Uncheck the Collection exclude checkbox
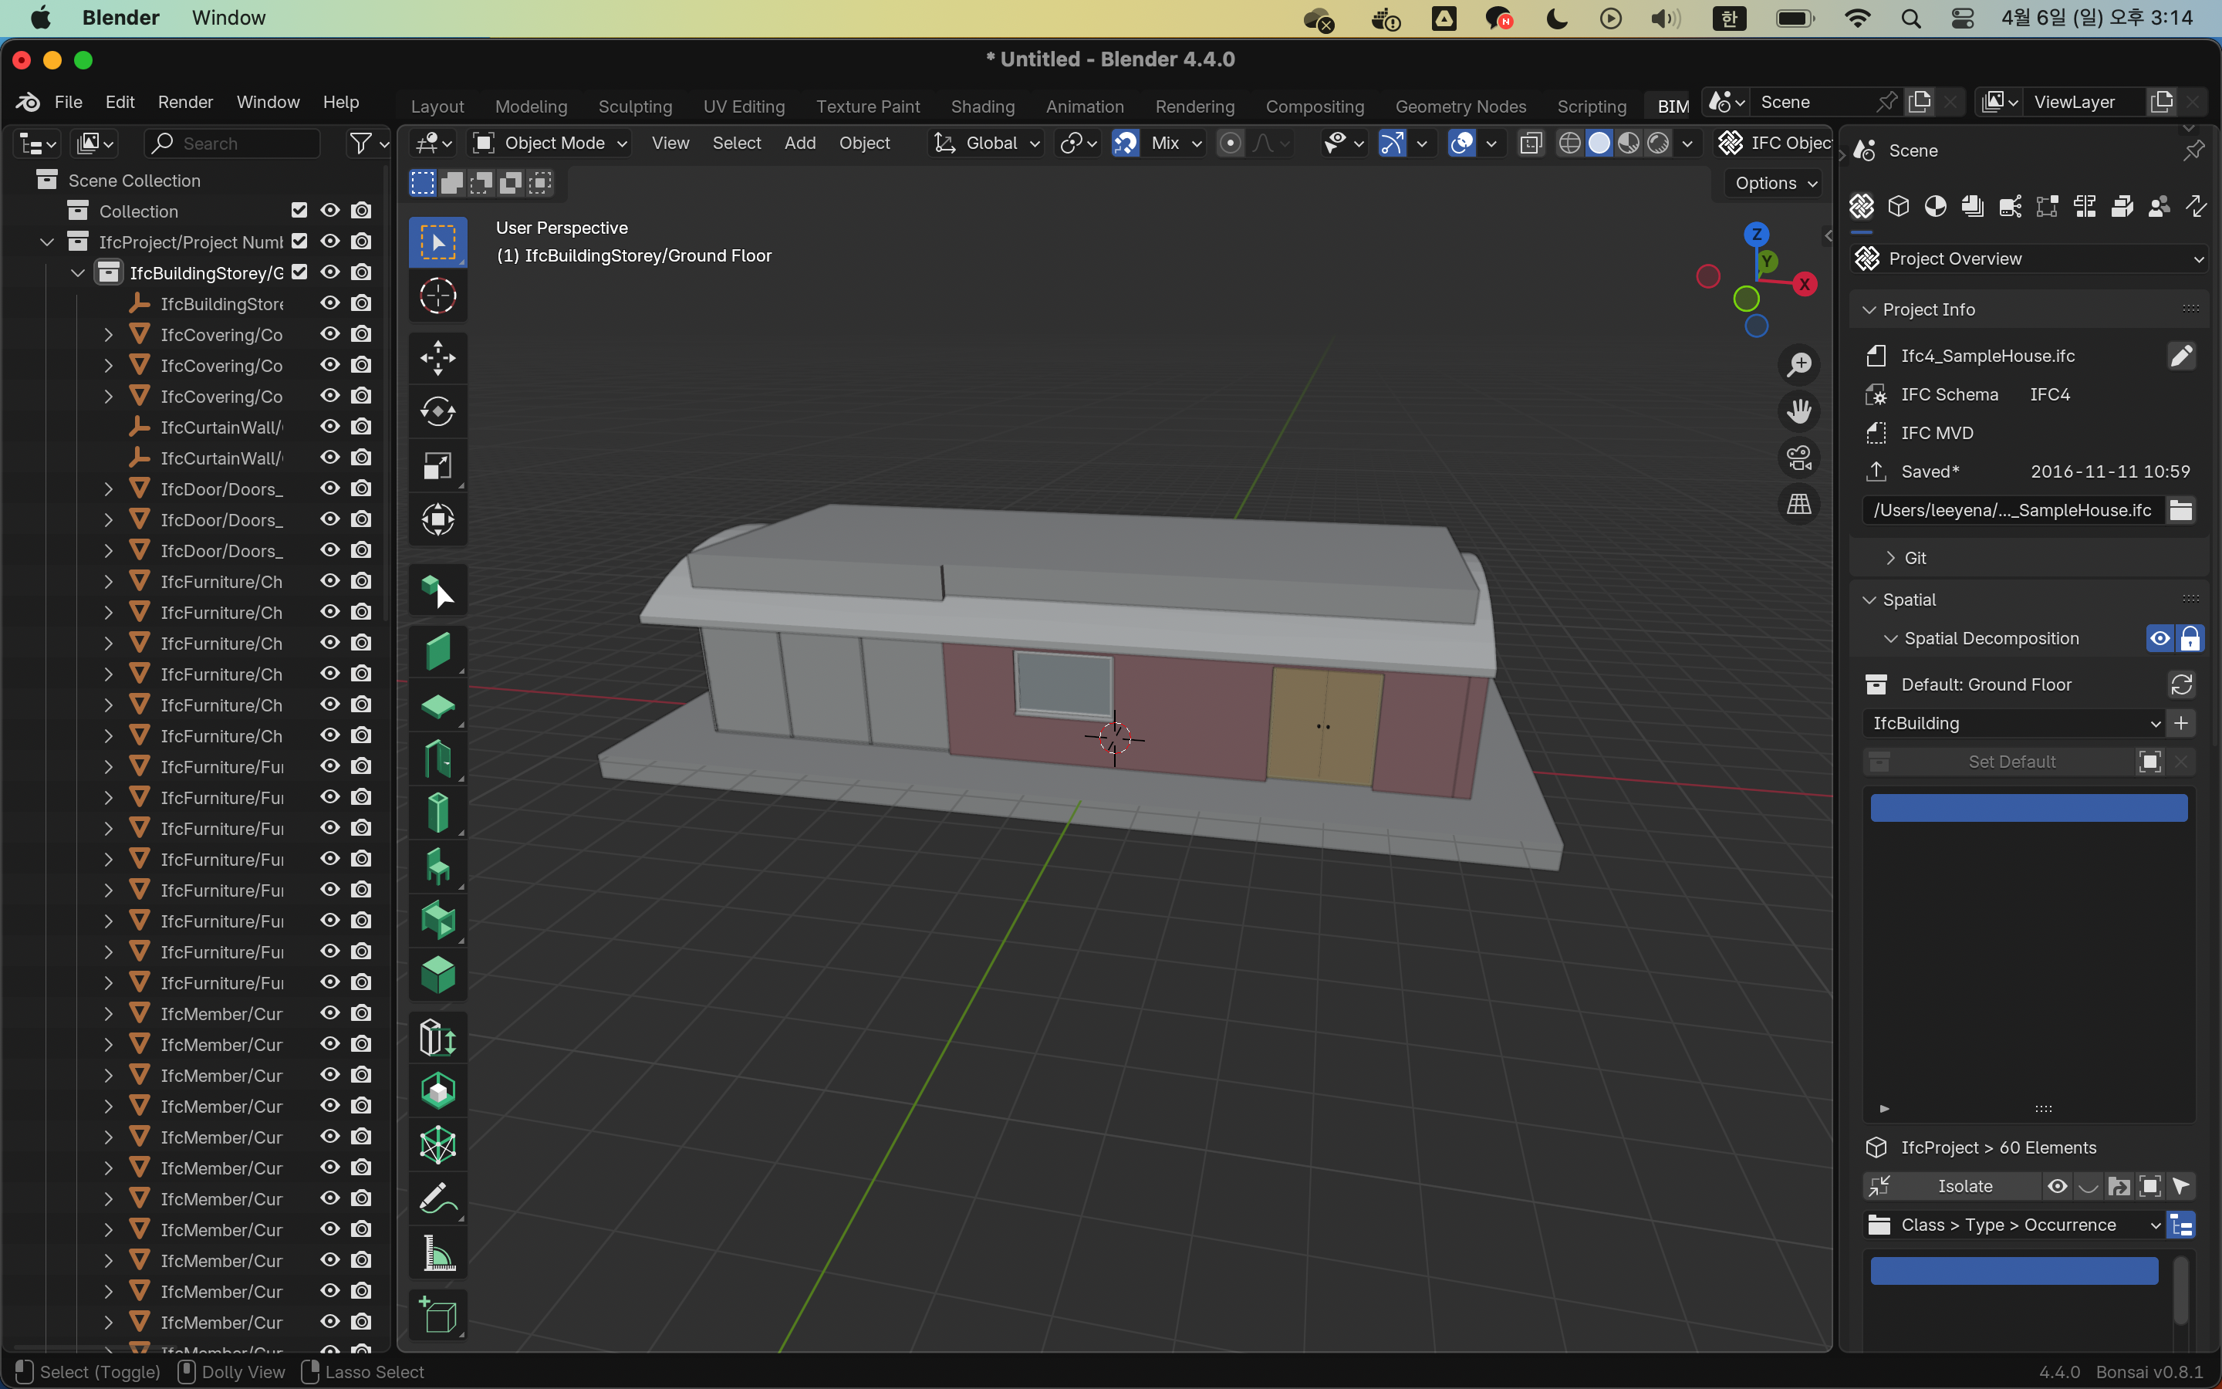The width and height of the screenshot is (2222, 1389). point(299,211)
